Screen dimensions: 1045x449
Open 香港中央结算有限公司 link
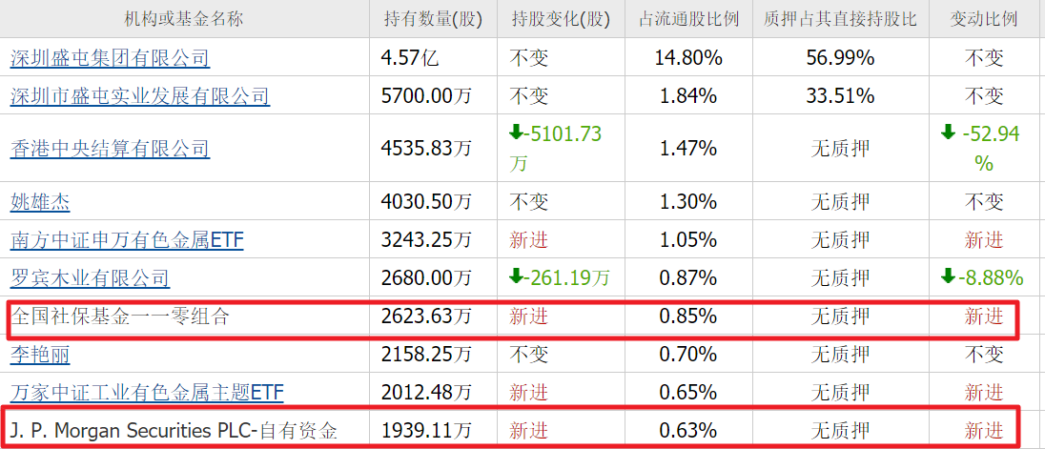110,148
